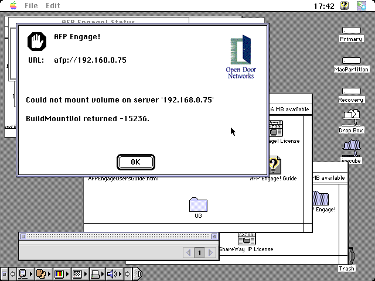Expand the Printer Selector module arrow
Image resolution: width=375 pixels, height=281 pixels.
103,274
